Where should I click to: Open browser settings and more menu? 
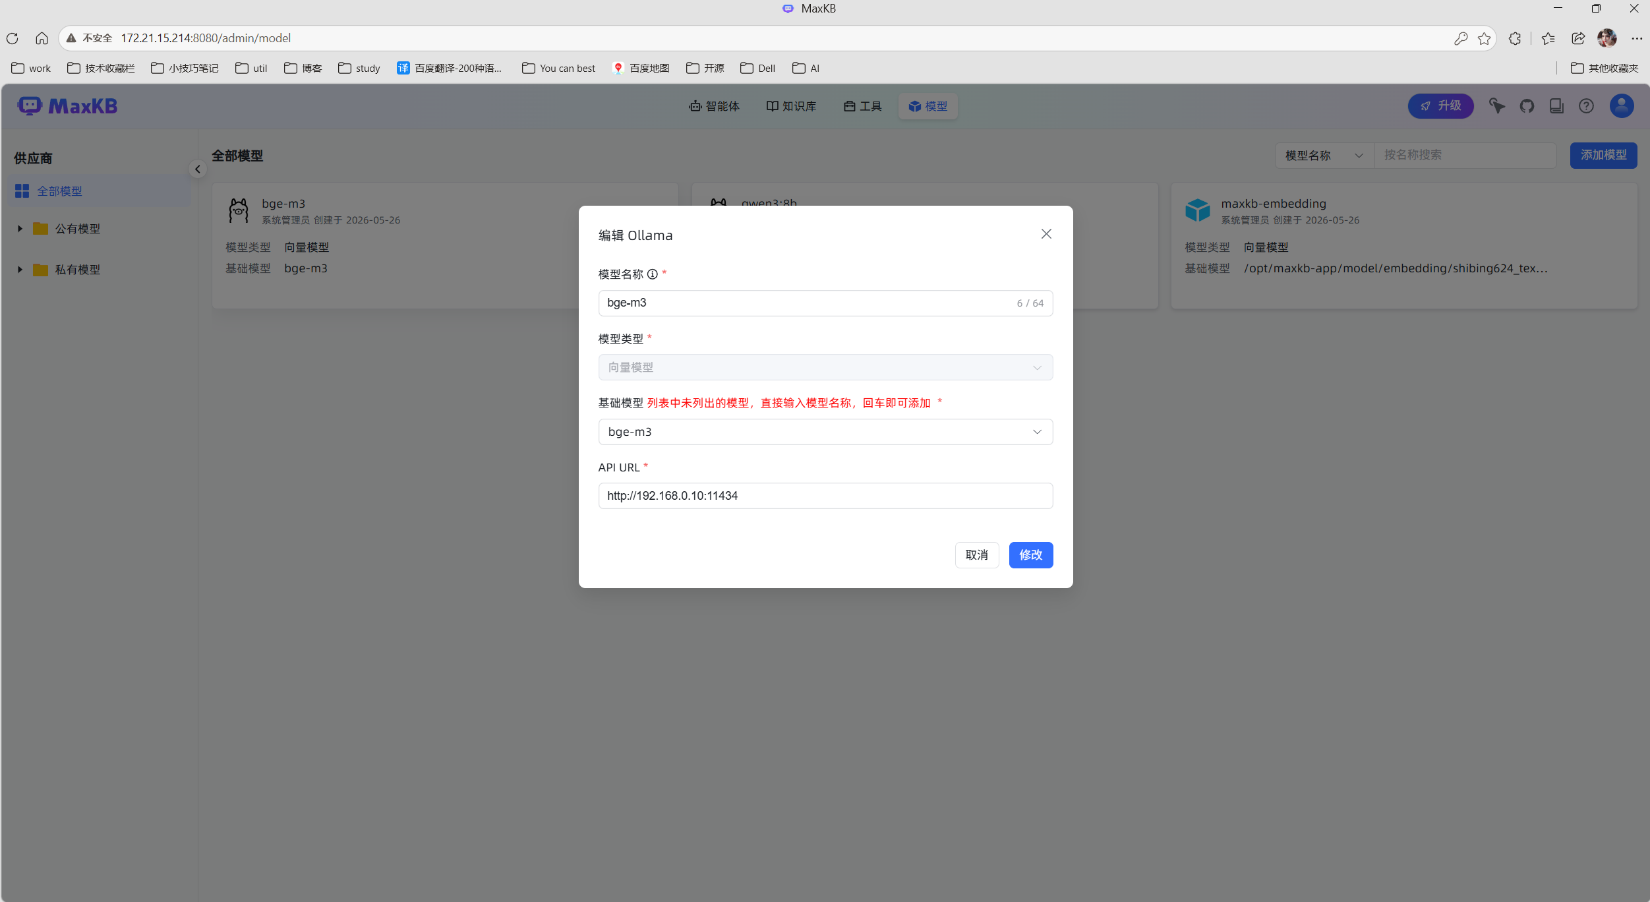pyautogui.click(x=1637, y=38)
